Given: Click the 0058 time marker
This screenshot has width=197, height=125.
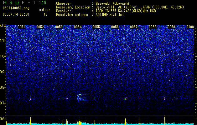Looking at the screenshot, I should click(153, 27).
